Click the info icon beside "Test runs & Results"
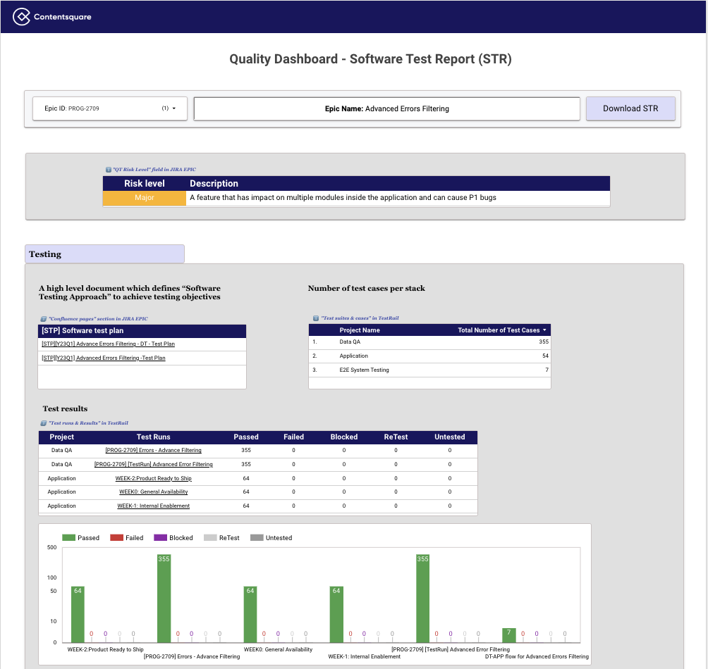708x669 pixels. [x=42, y=423]
